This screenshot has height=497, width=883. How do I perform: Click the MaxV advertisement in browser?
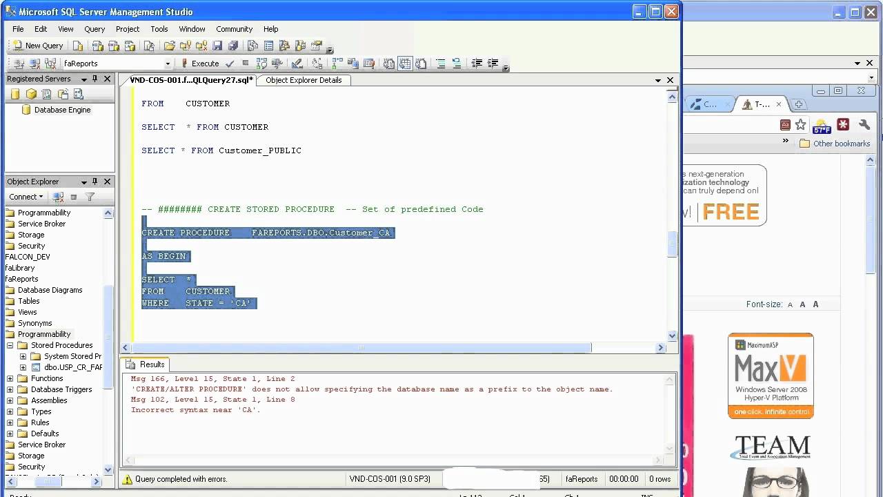(x=771, y=376)
